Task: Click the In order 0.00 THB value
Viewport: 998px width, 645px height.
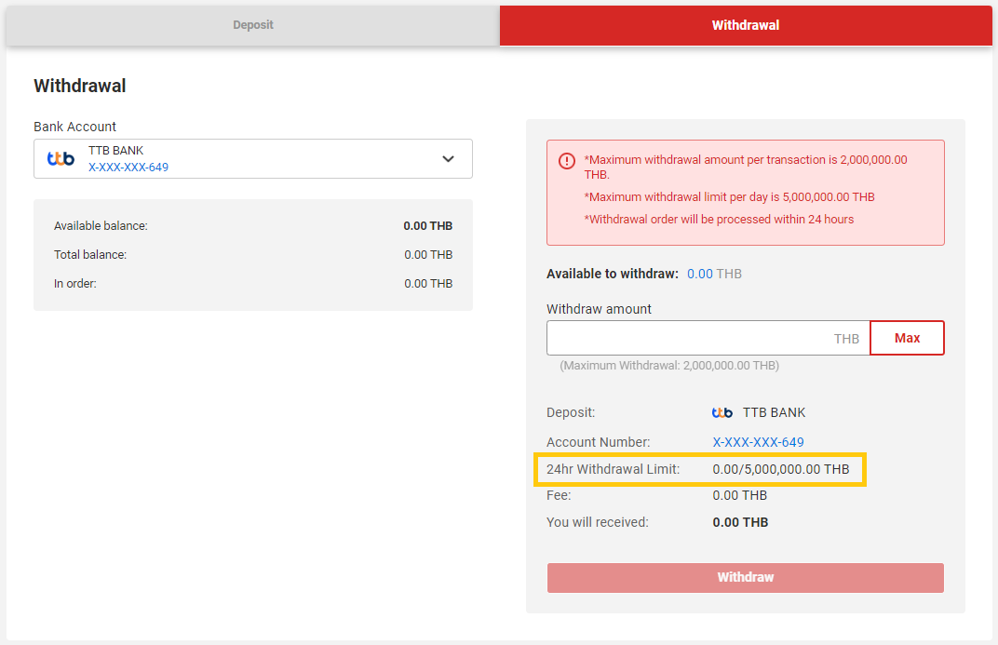Action: [x=428, y=284]
